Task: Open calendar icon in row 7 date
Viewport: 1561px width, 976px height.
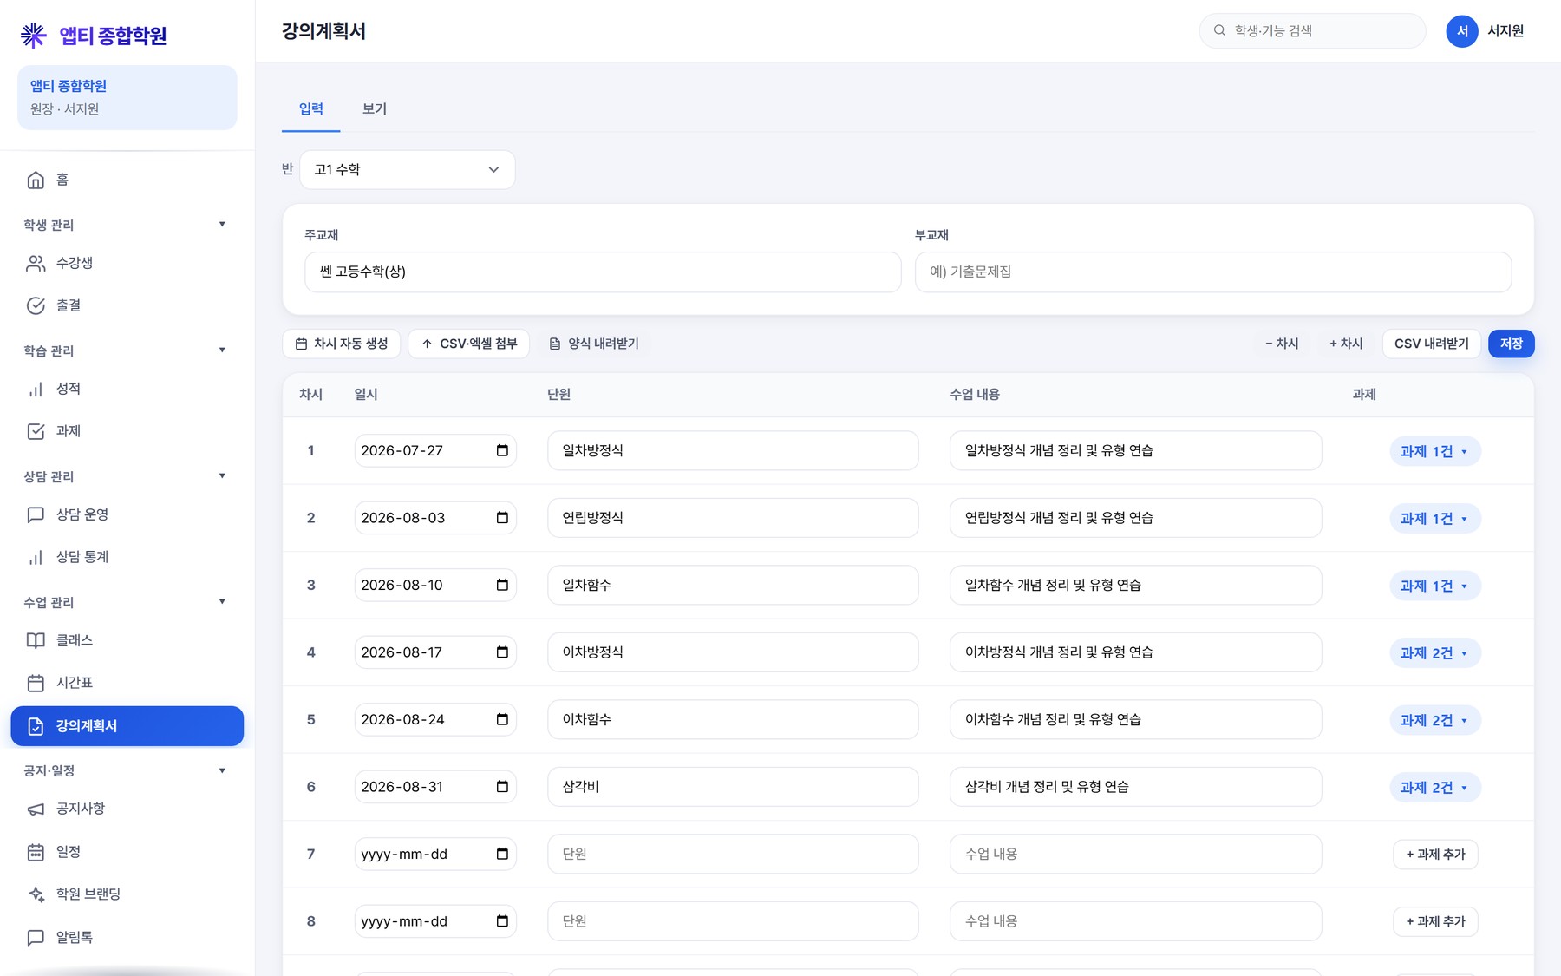Action: (x=502, y=854)
